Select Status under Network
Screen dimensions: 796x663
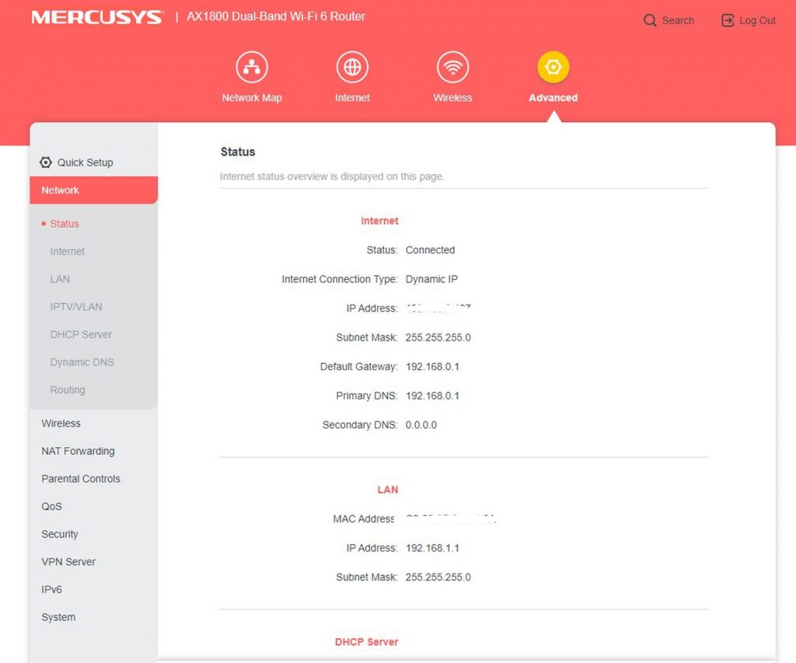pos(65,223)
